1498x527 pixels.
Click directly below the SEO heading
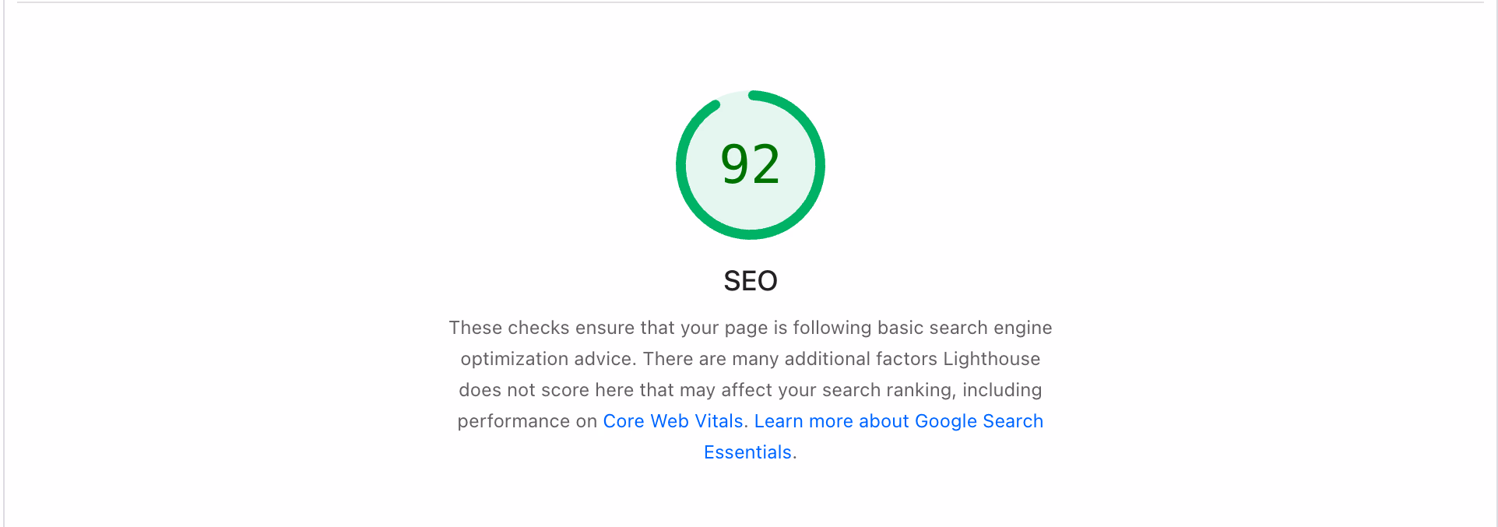pyautogui.click(x=750, y=304)
